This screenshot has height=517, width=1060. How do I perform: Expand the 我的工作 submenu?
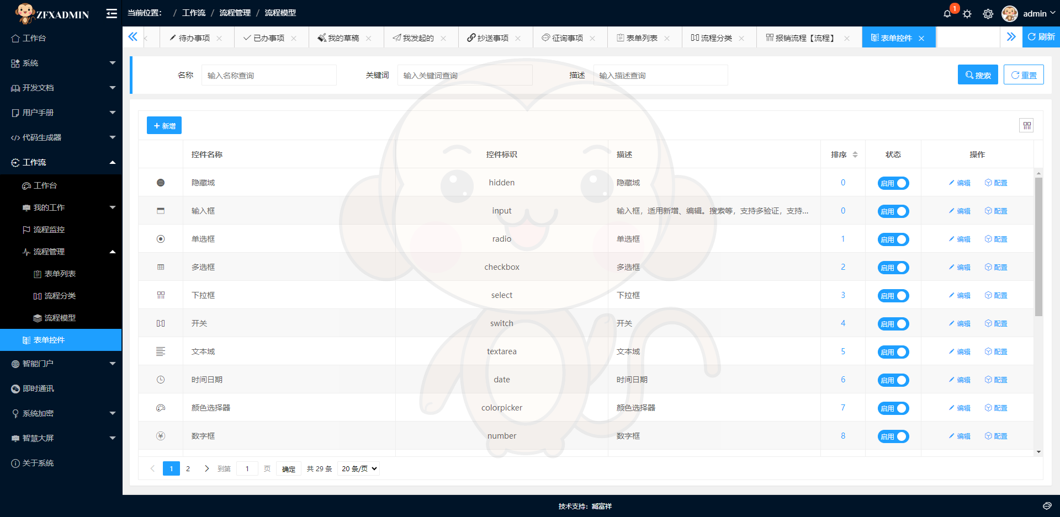61,207
